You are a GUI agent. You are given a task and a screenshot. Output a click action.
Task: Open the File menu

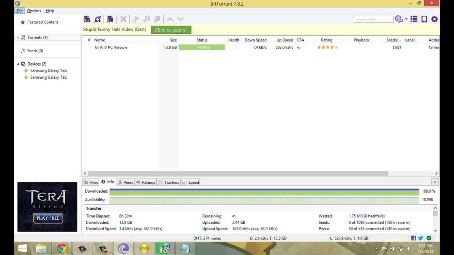[x=20, y=11]
